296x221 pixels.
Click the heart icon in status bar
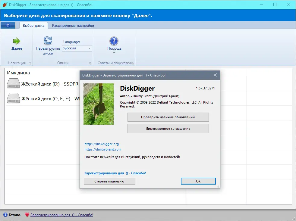click(x=27, y=215)
